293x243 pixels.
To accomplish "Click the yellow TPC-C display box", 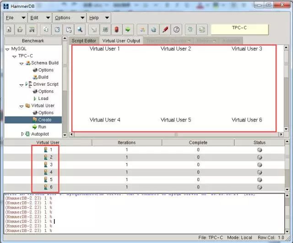I will coord(239,29).
